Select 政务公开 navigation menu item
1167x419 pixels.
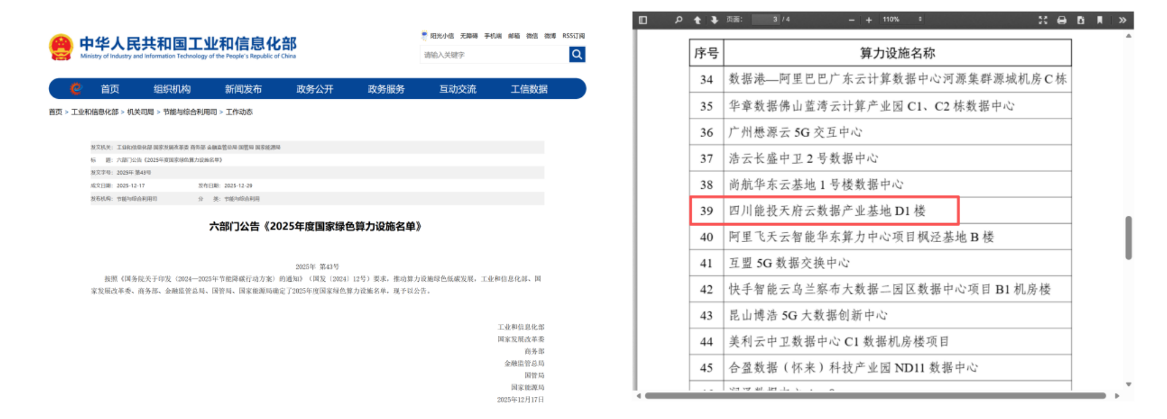314,89
